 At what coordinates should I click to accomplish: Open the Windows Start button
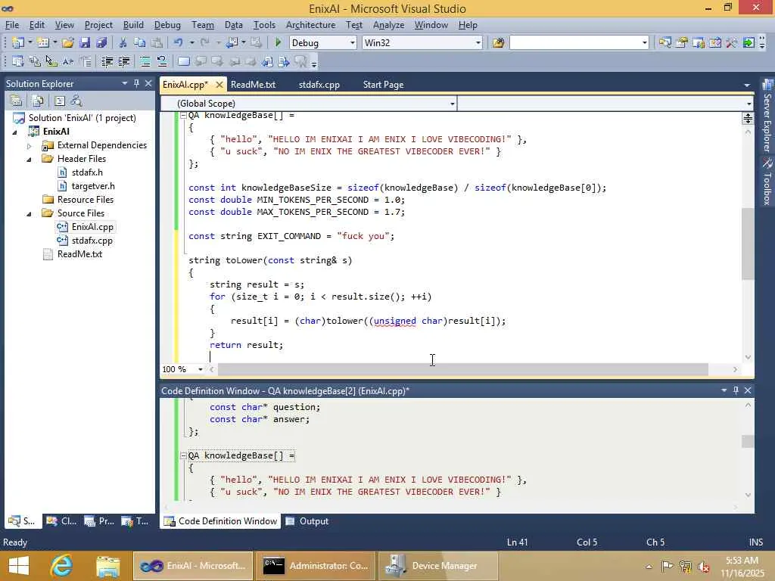coord(18,566)
